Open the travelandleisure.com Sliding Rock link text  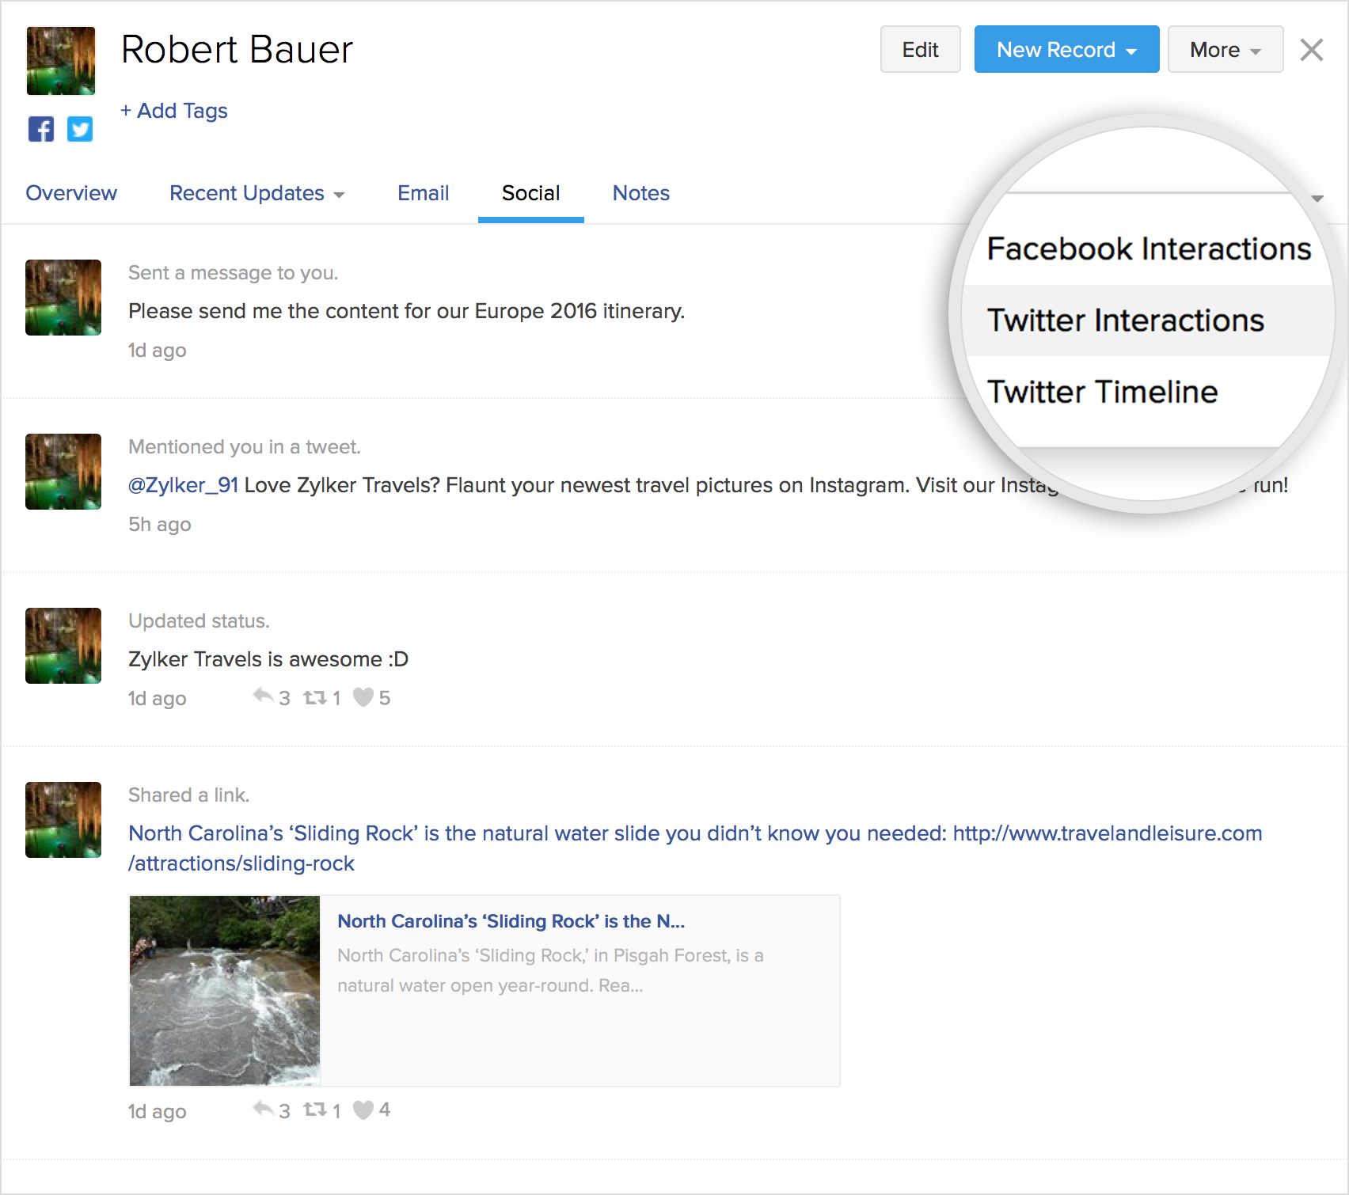click(x=695, y=848)
